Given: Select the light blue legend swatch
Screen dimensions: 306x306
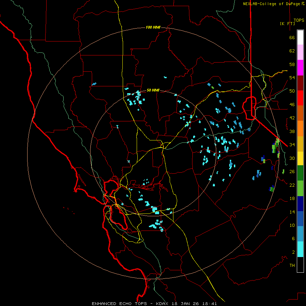Looking at the screenshot, I should pos(300,234).
